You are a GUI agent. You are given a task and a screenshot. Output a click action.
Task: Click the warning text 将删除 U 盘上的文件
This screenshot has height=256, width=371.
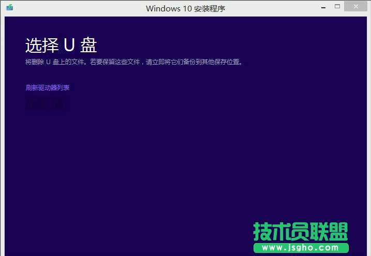(55, 62)
